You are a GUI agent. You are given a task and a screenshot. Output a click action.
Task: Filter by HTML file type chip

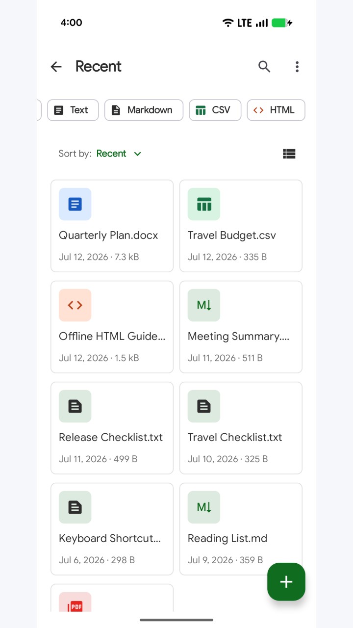[276, 110]
